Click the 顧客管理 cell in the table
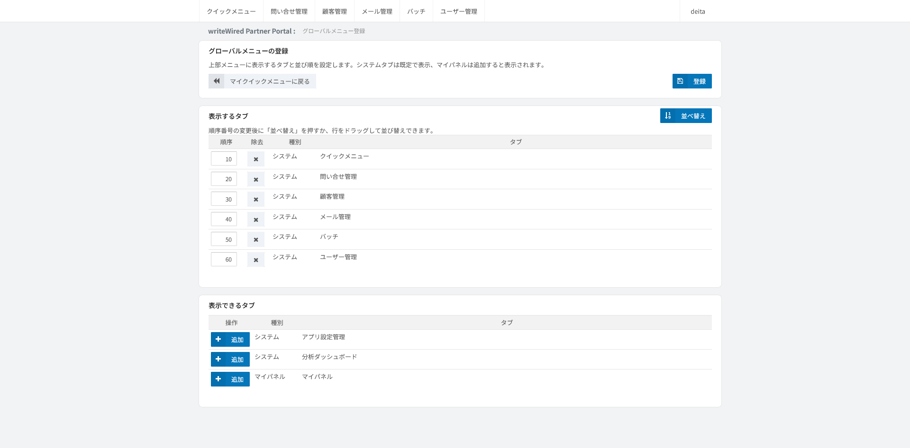The image size is (910, 448). (x=332, y=196)
